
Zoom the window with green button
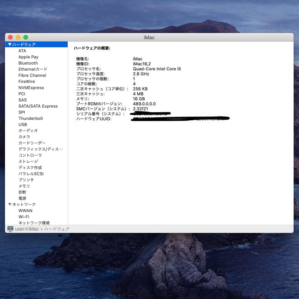[x=26, y=37]
